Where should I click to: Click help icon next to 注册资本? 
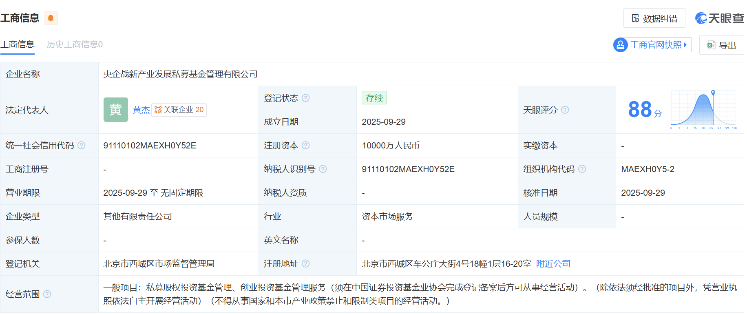tap(306, 146)
